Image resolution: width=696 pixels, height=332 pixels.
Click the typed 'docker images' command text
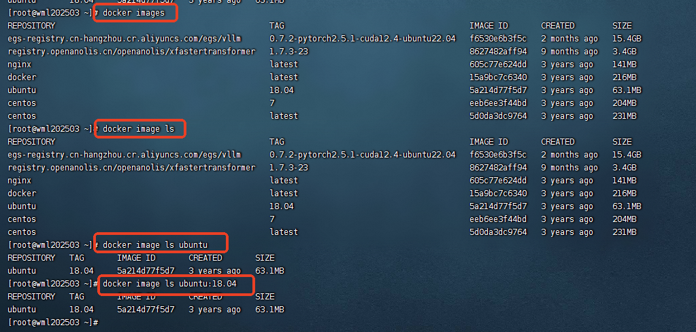[133, 13]
